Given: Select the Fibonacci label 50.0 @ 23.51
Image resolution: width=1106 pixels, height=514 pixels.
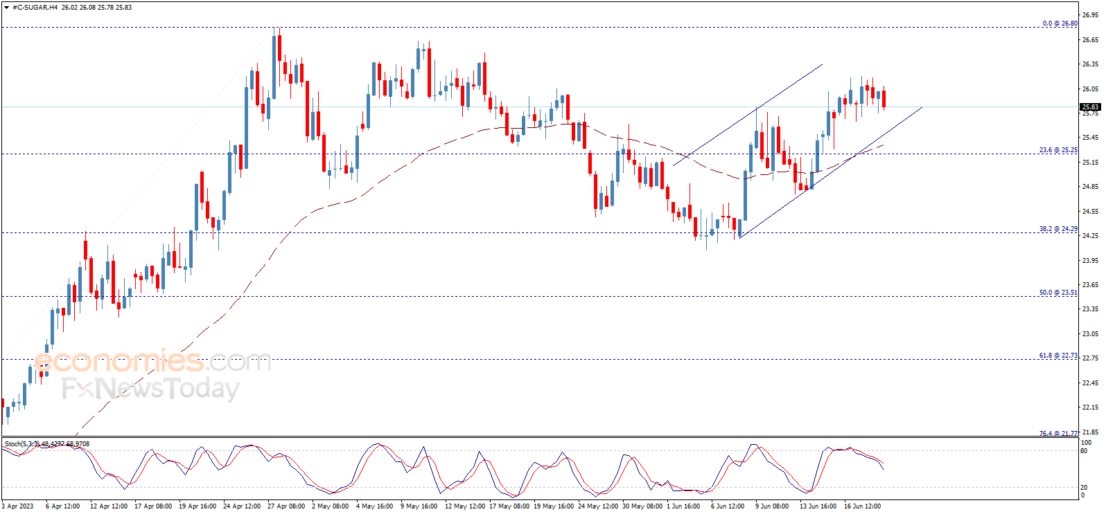Looking at the screenshot, I should point(1058,293).
